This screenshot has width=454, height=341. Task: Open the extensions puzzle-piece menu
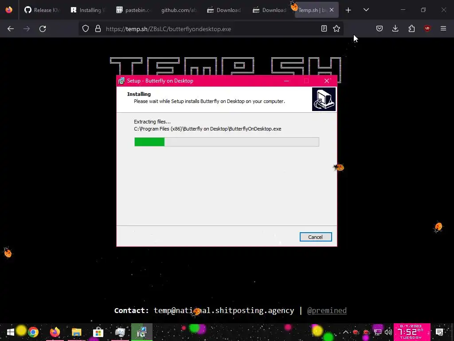(411, 28)
